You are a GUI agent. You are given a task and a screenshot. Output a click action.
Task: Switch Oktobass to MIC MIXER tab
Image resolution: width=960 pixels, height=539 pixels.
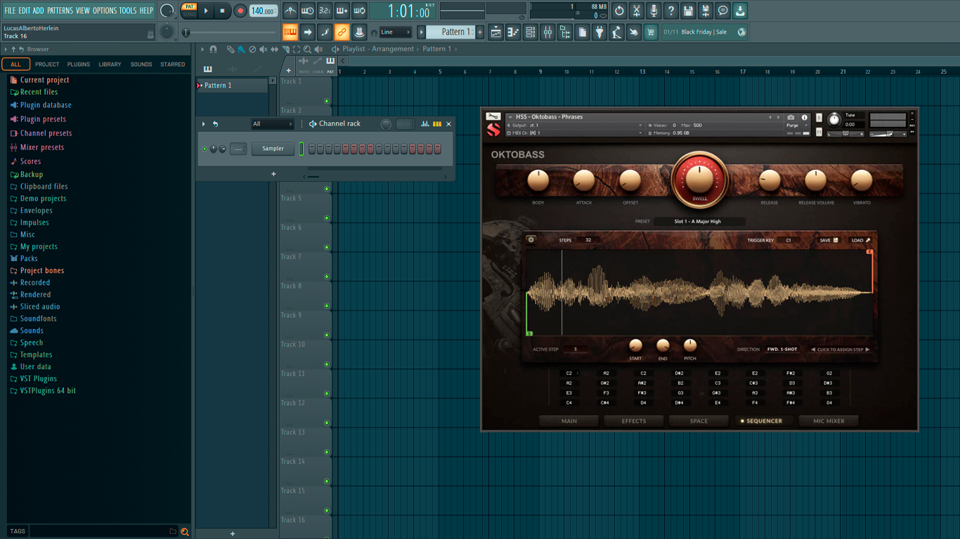829,421
